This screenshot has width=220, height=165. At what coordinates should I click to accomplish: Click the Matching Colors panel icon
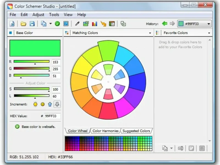point(67,33)
